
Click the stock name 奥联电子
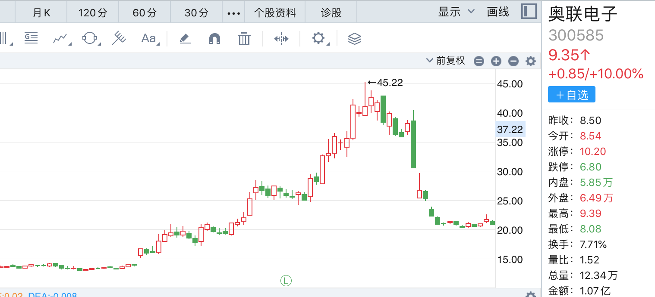(x=583, y=14)
